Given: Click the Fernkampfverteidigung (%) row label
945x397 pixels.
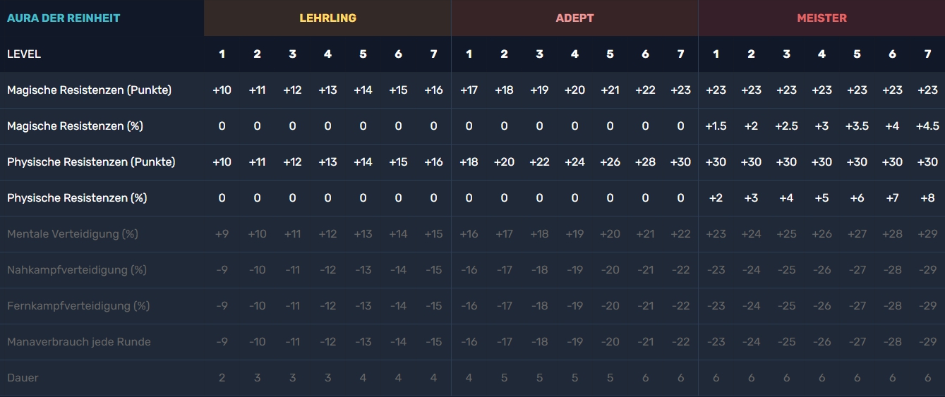Looking at the screenshot, I should tap(78, 306).
